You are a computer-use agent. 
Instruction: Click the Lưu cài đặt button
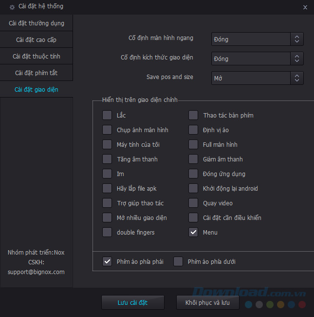pyautogui.click(x=132, y=303)
